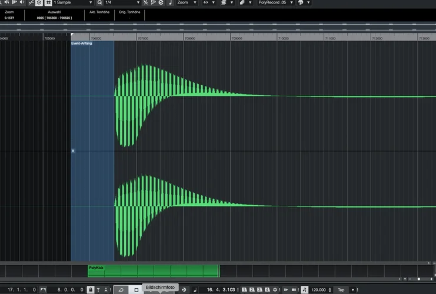Toggle the punch-in icon next to lock
The width and height of the screenshot is (436, 294).
click(98, 290)
